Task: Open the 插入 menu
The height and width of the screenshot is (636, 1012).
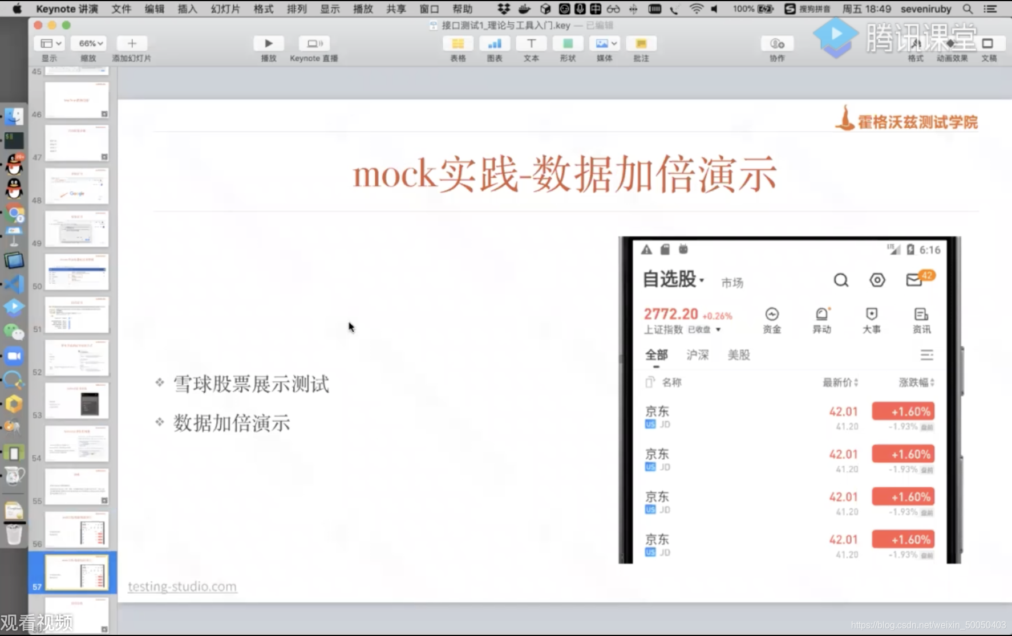Action: [x=187, y=9]
